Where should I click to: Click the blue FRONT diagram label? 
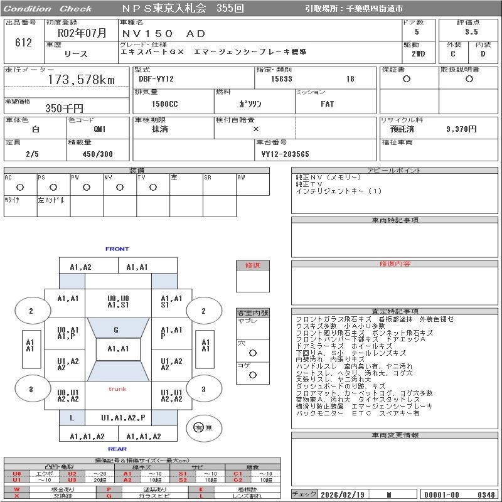[x=117, y=248]
